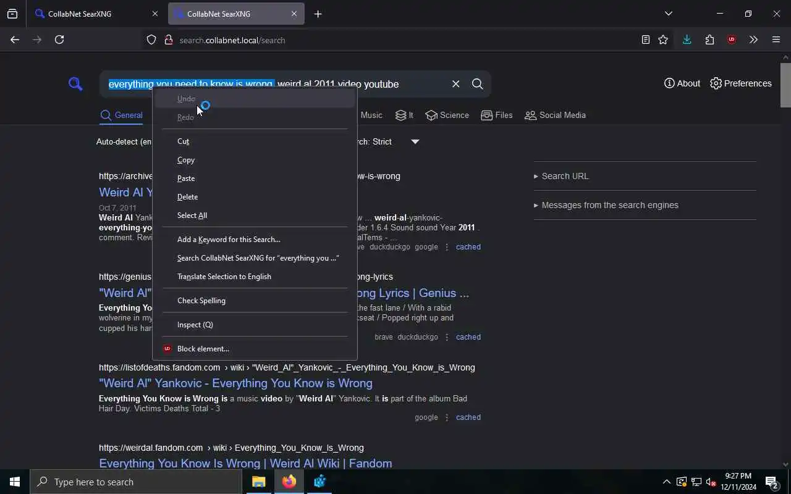
Task: Click the site security padlock icon
Action: click(x=168, y=40)
